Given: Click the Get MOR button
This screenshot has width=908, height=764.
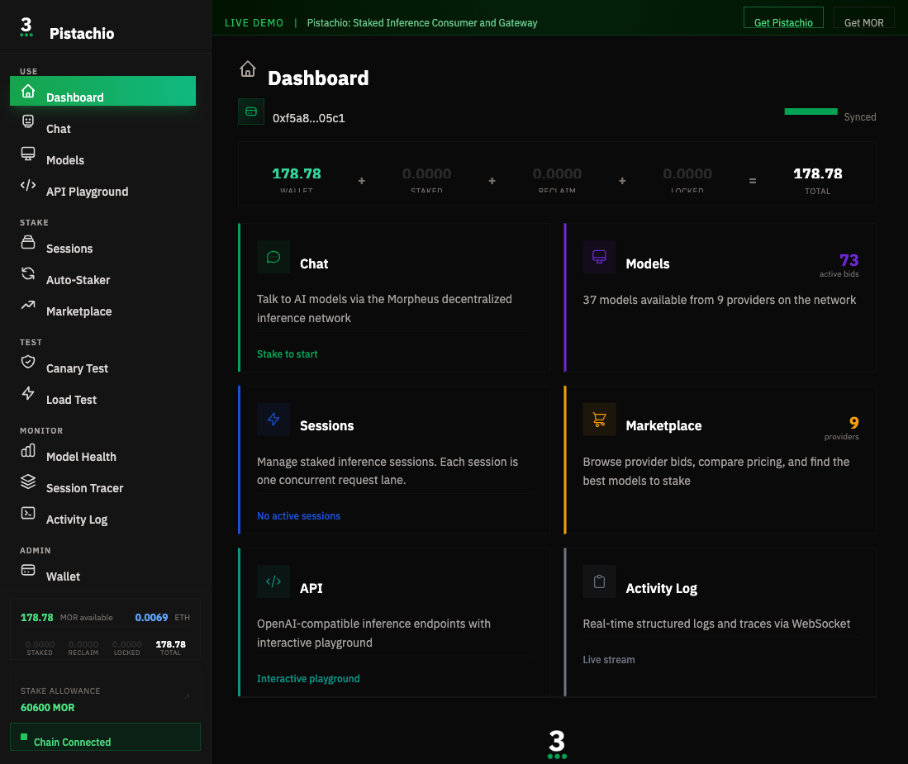Looking at the screenshot, I should (x=864, y=18).
